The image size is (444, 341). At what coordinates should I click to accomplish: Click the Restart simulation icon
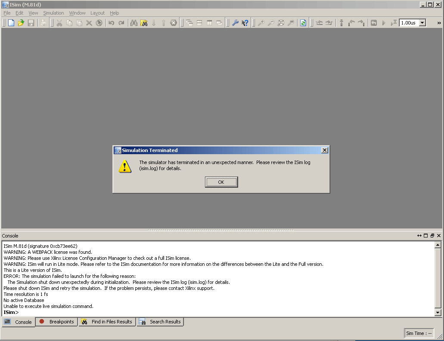tap(374, 23)
